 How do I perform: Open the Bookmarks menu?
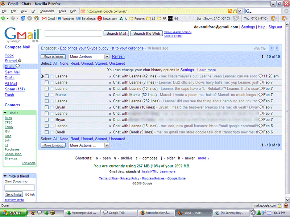click(47, 11)
